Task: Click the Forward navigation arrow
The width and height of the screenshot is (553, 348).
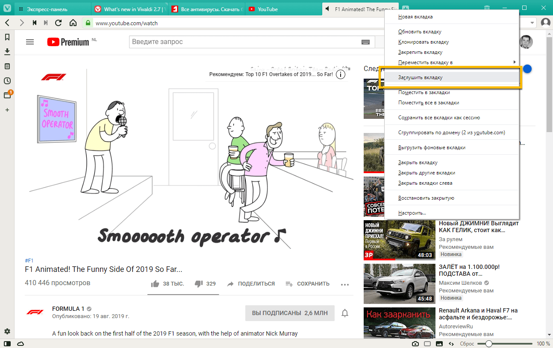Action: 21,23
